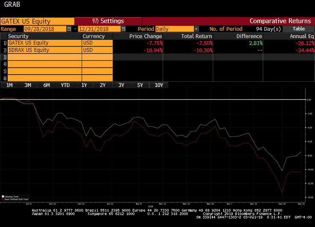Click empty security field in row 6
Screen dimensions: 315x227
pyautogui.click(x=45, y=78)
